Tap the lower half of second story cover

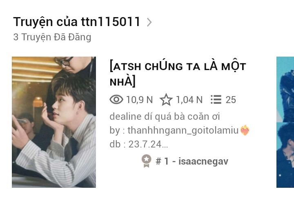[x=285, y=155]
